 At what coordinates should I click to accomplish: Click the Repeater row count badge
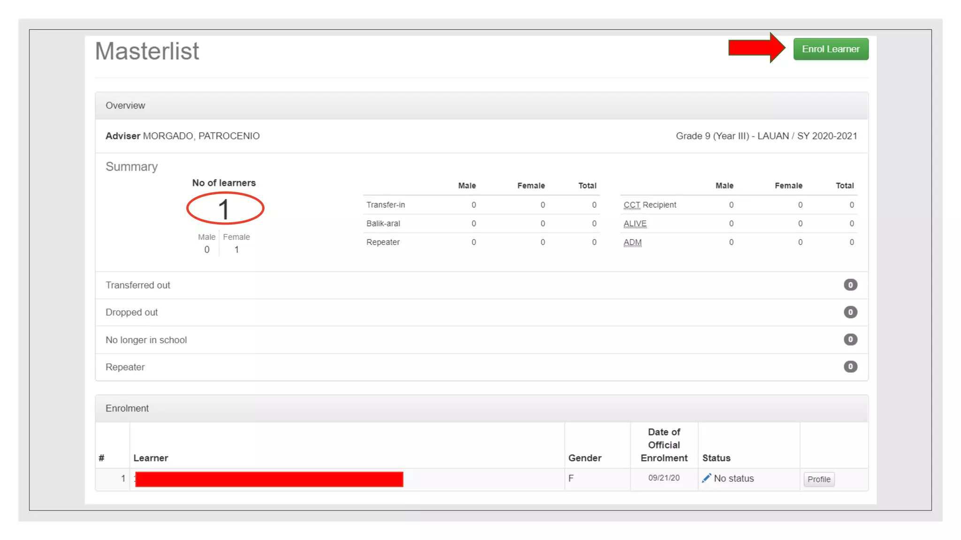pyautogui.click(x=850, y=367)
